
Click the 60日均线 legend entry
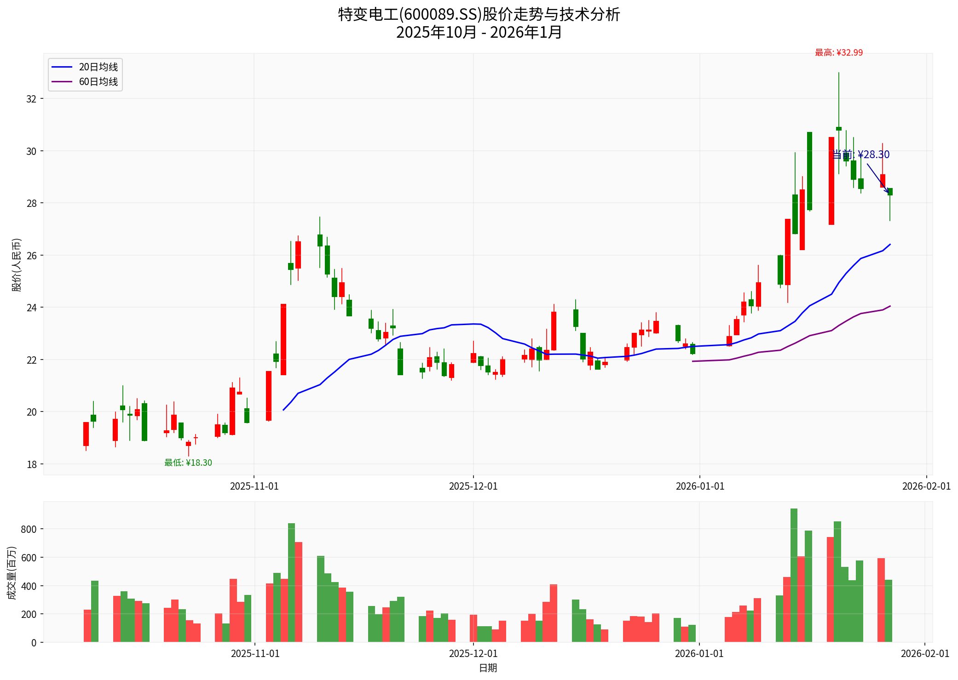pos(98,82)
